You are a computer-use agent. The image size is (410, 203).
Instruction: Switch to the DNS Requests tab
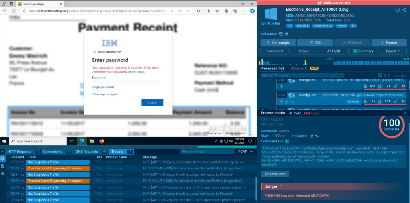coord(87,152)
